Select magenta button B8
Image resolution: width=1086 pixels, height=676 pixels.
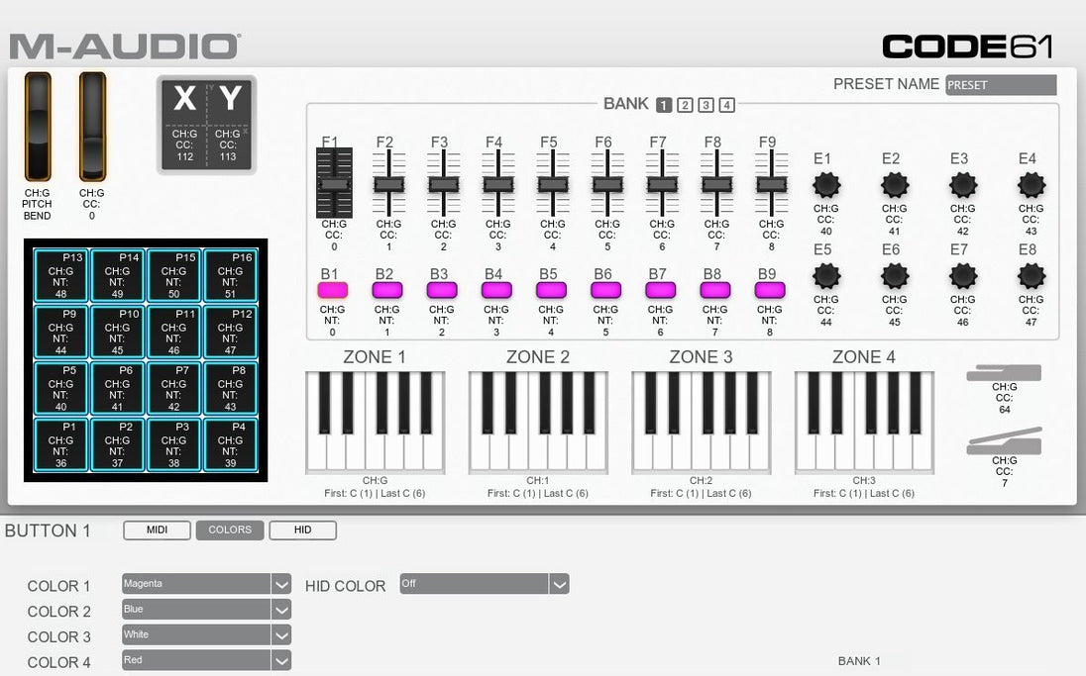pos(715,290)
